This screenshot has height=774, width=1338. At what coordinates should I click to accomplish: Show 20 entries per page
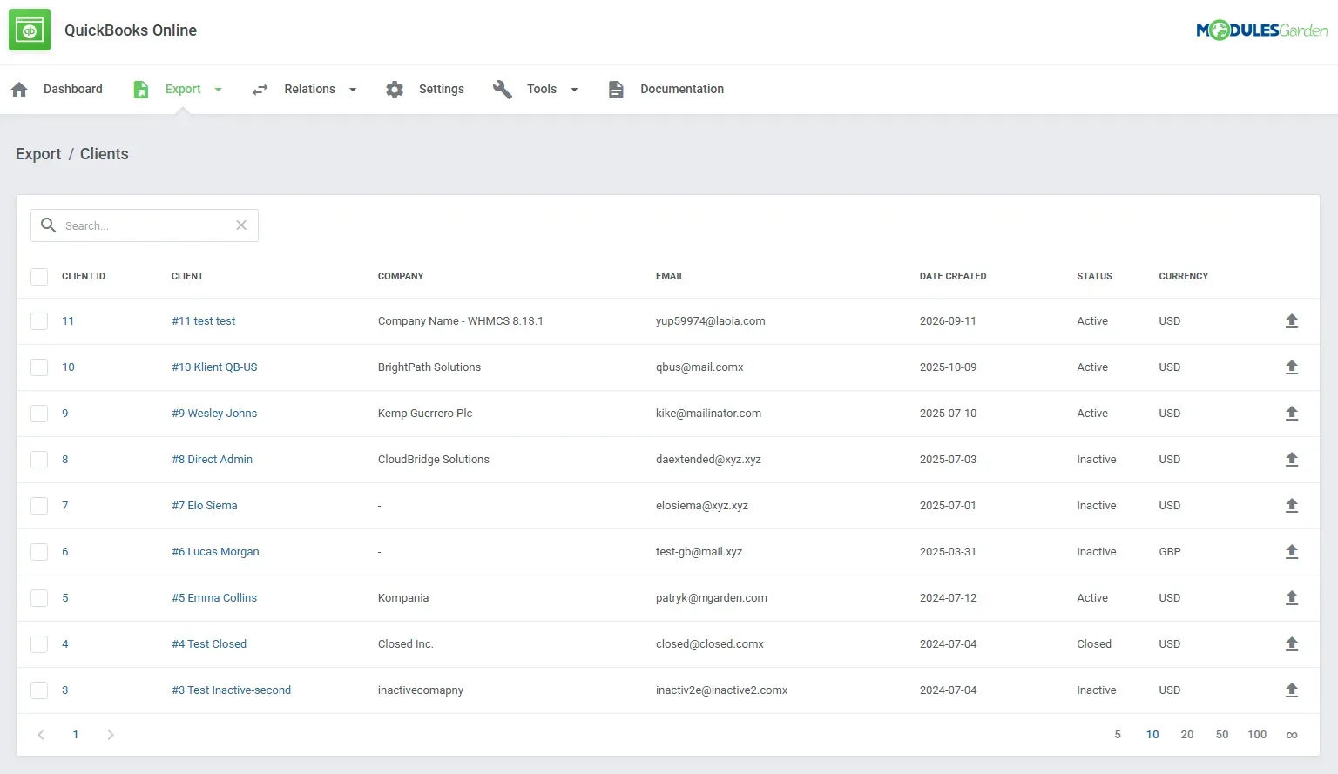pos(1187,735)
